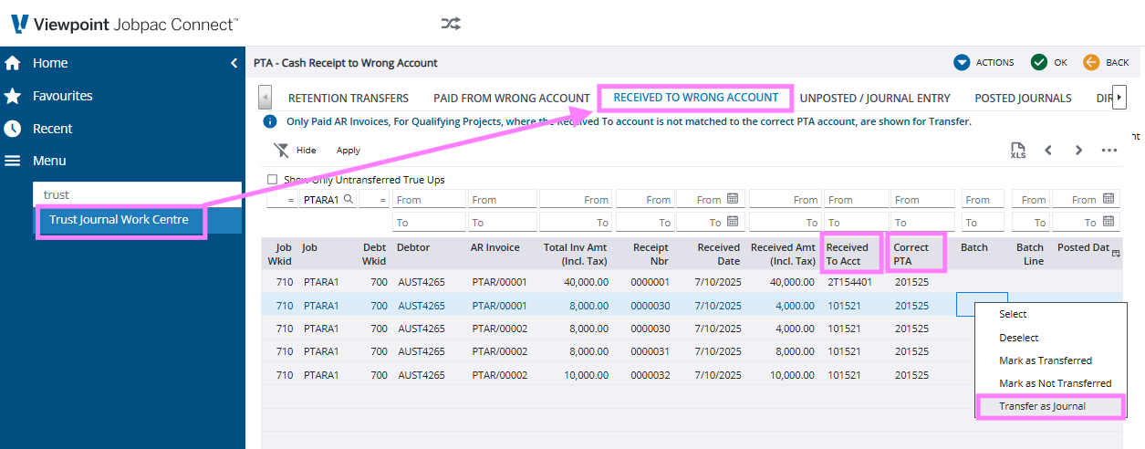Click the blue info icon beside the note
The image size is (1145, 449).
click(270, 121)
